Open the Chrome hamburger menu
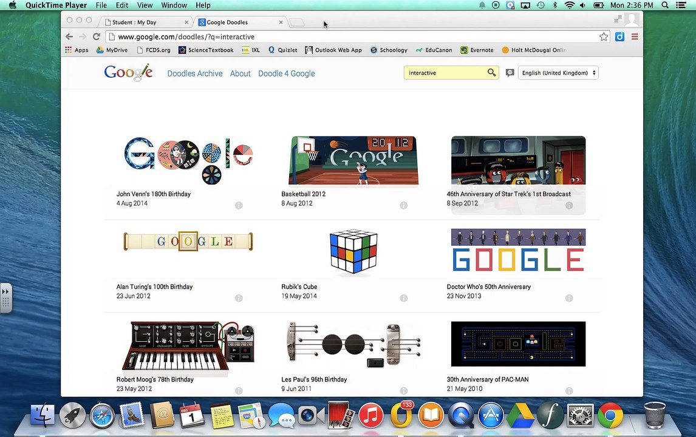This screenshot has height=437, width=696. (x=635, y=37)
